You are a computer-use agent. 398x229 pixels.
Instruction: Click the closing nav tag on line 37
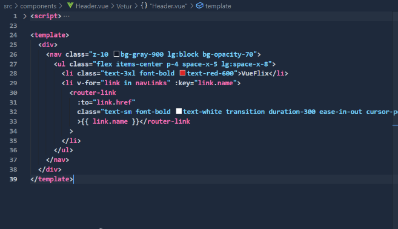pyautogui.click(x=58, y=160)
